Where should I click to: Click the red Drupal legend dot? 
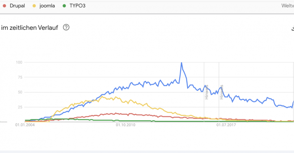click(4, 6)
